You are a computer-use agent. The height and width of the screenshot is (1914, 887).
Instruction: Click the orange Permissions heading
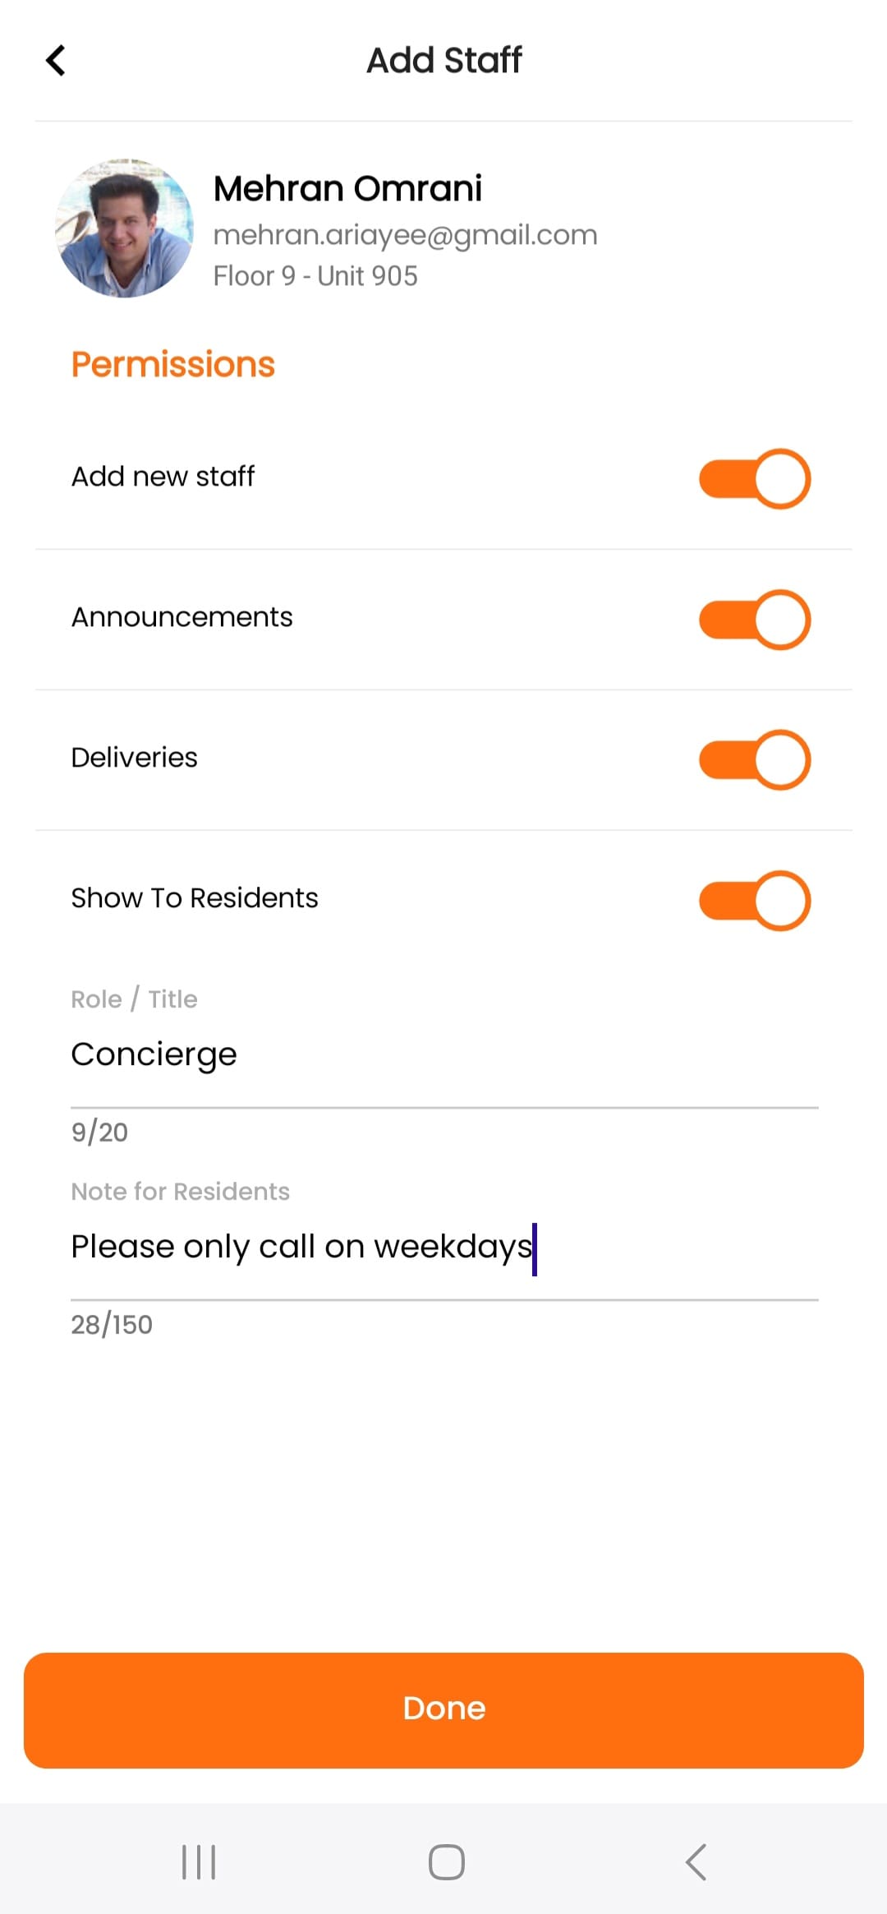coord(172,364)
